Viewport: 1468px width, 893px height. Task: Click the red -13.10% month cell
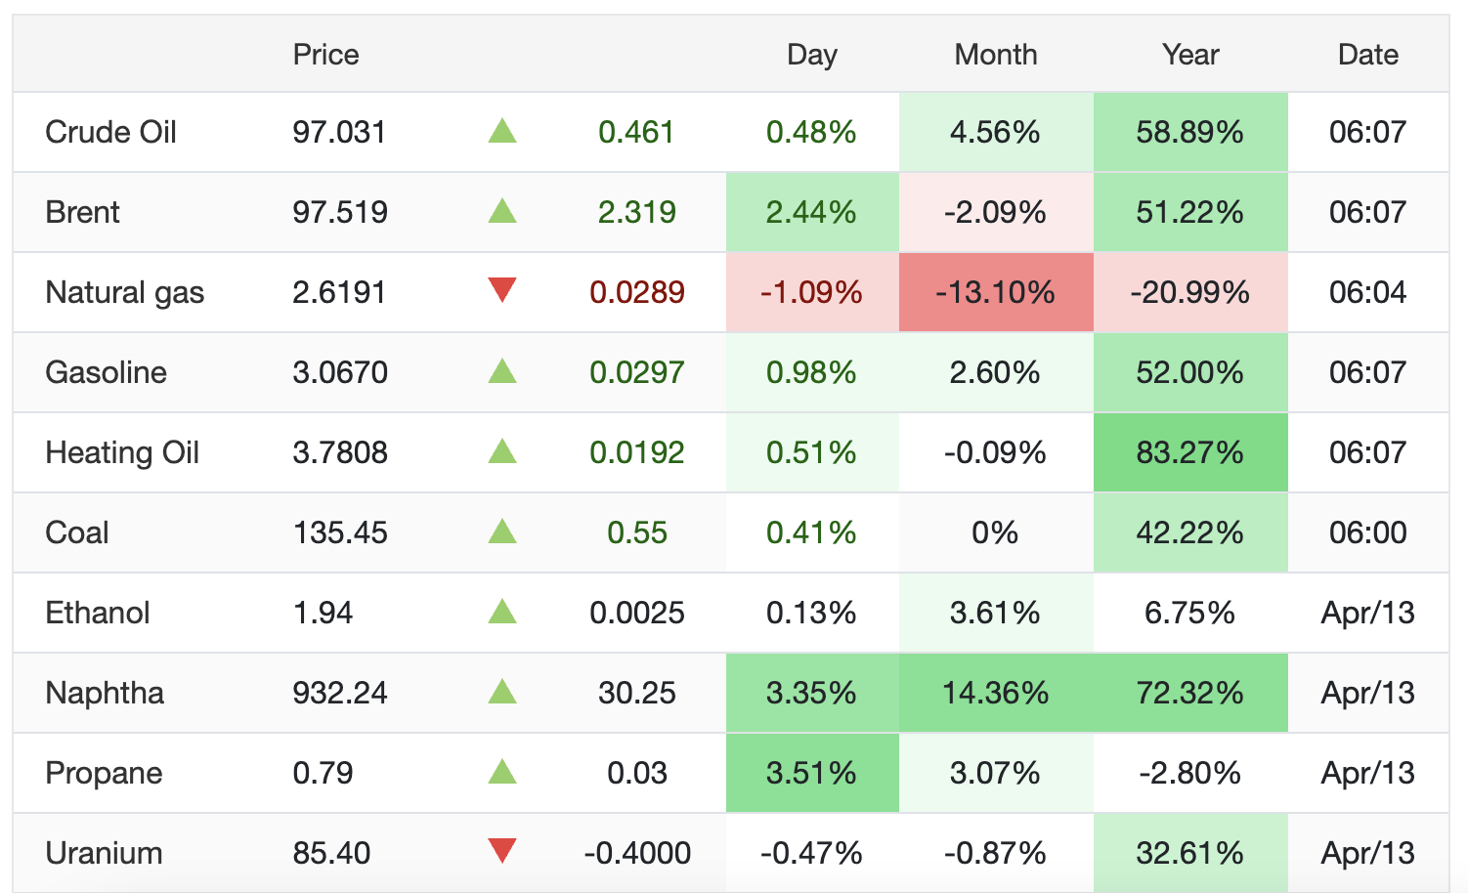(x=995, y=292)
